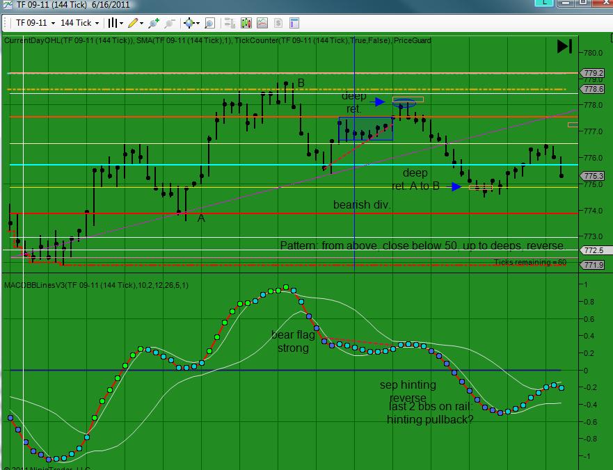613x470 pixels.
Task: Click the letter A label on chart
Action: (x=201, y=218)
